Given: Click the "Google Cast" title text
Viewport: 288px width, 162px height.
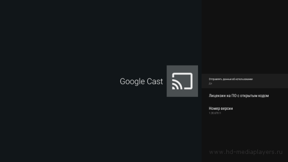Looking at the screenshot, I should 141,81.
